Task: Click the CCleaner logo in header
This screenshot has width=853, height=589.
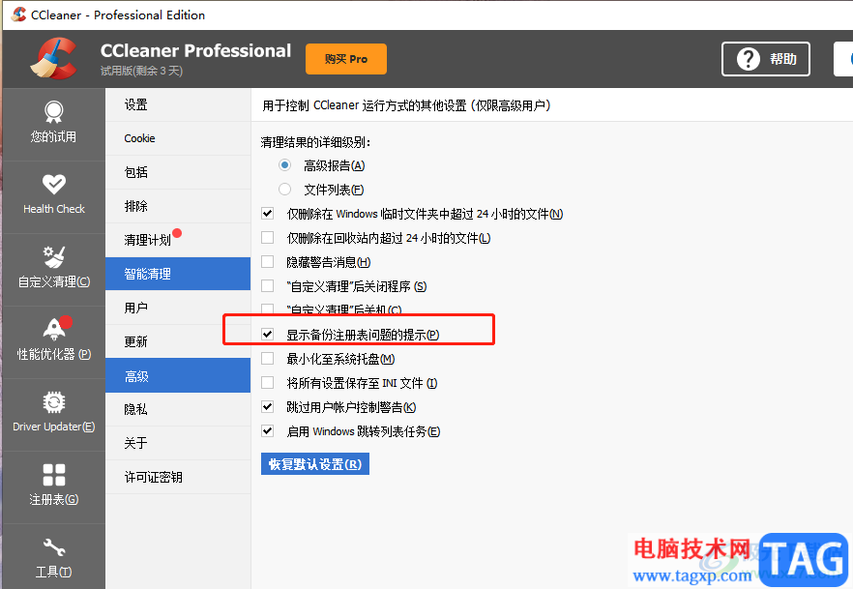Action: (53, 58)
